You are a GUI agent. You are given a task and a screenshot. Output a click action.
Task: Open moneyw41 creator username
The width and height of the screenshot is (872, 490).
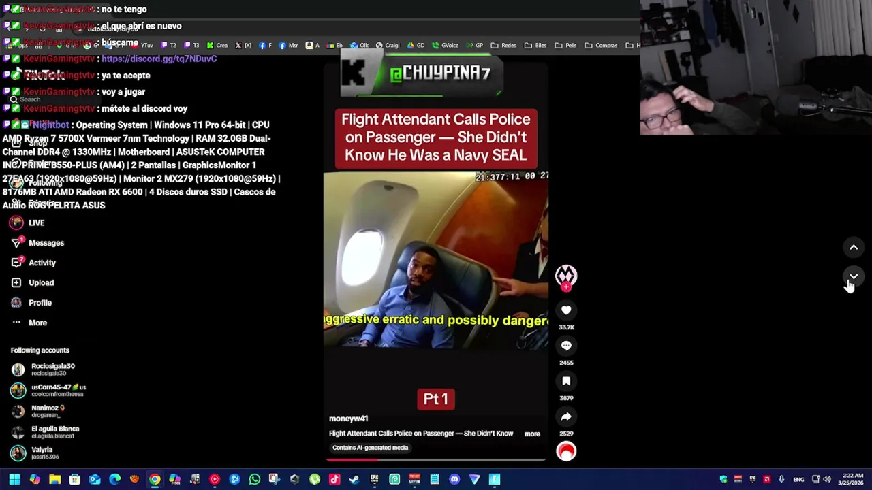point(348,419)
